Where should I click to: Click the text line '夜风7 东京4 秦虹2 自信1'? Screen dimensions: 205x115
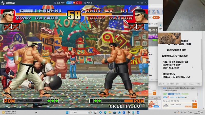(175, 62)
